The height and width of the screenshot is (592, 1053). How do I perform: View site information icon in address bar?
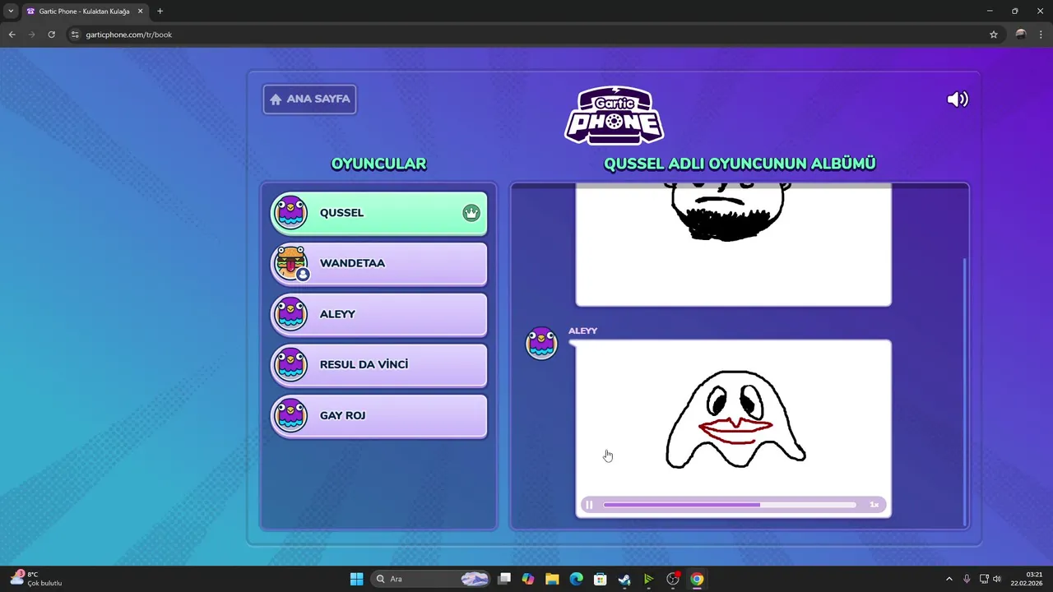click(75, 35)
